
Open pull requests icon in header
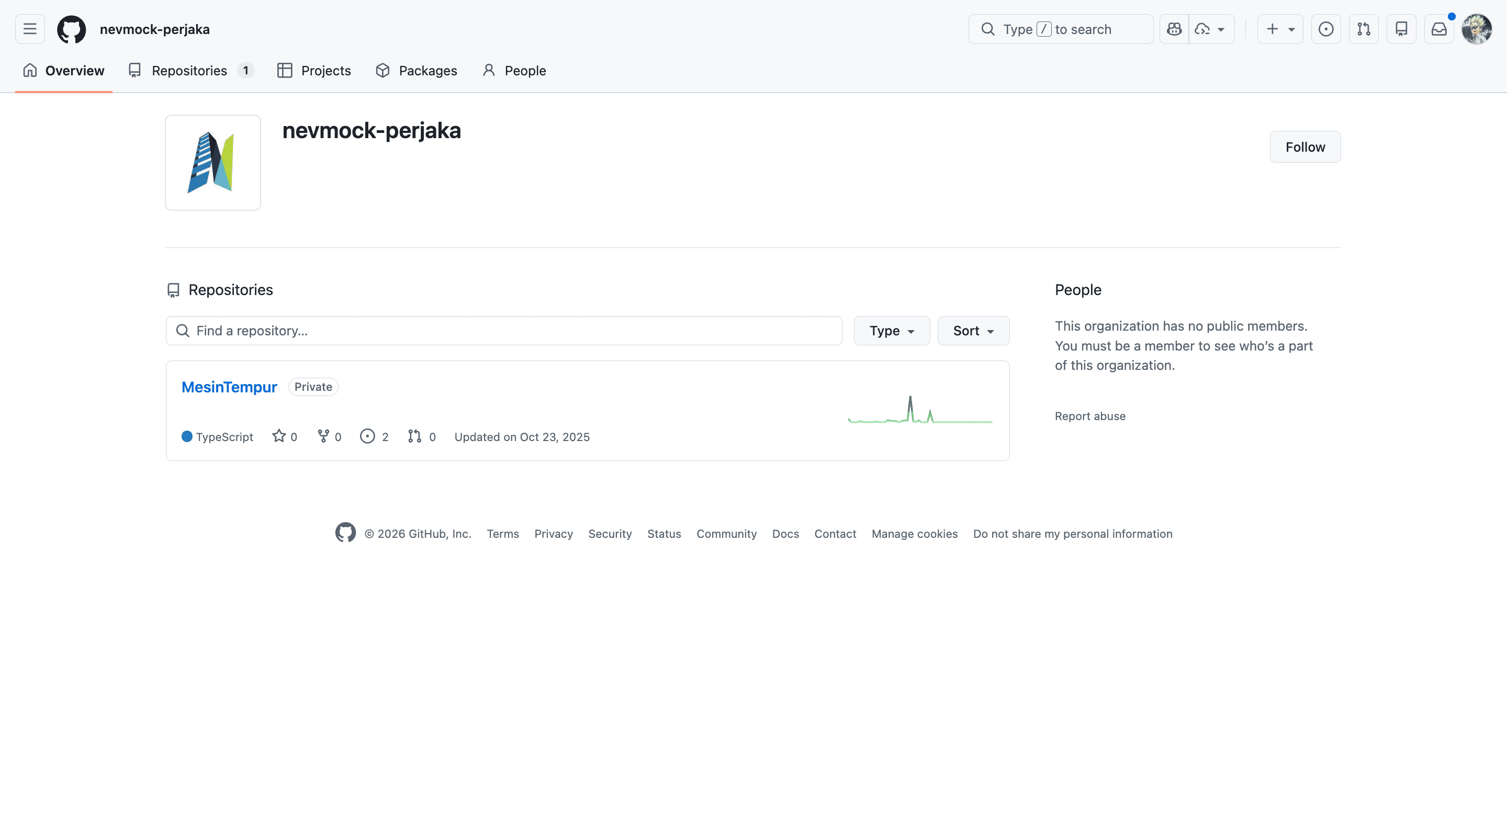click(x=1364, y=29)
